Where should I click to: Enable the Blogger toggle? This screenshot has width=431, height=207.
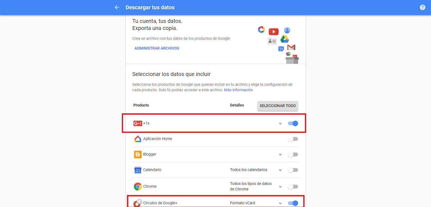coord(293,154)
